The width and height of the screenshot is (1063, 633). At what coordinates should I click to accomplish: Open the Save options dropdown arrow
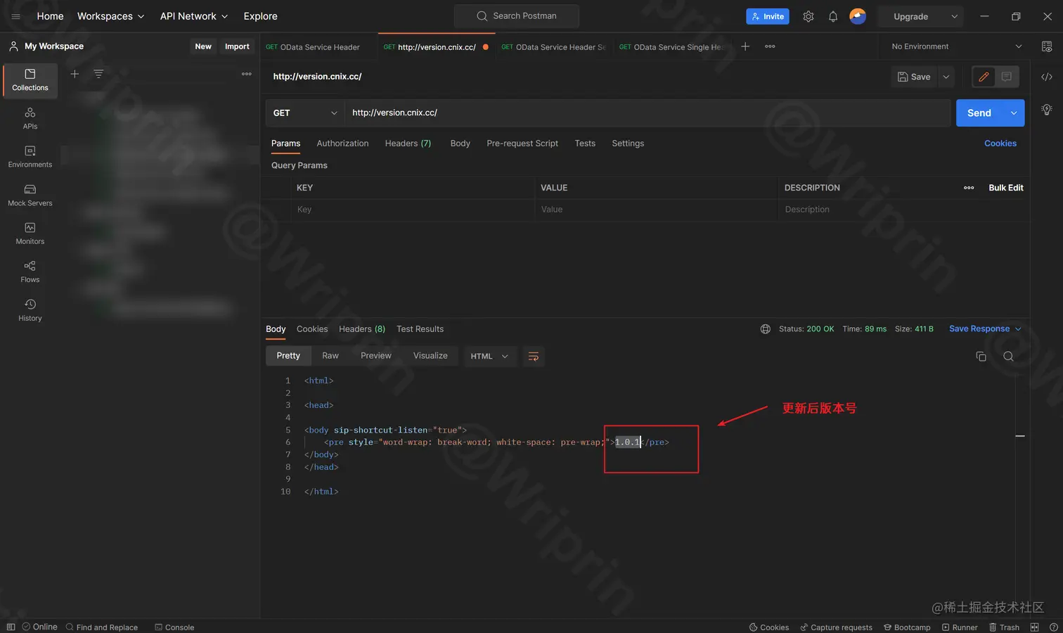pos(946,77)
